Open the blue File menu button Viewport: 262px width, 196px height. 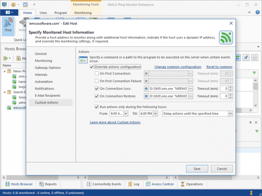point(9,12)
